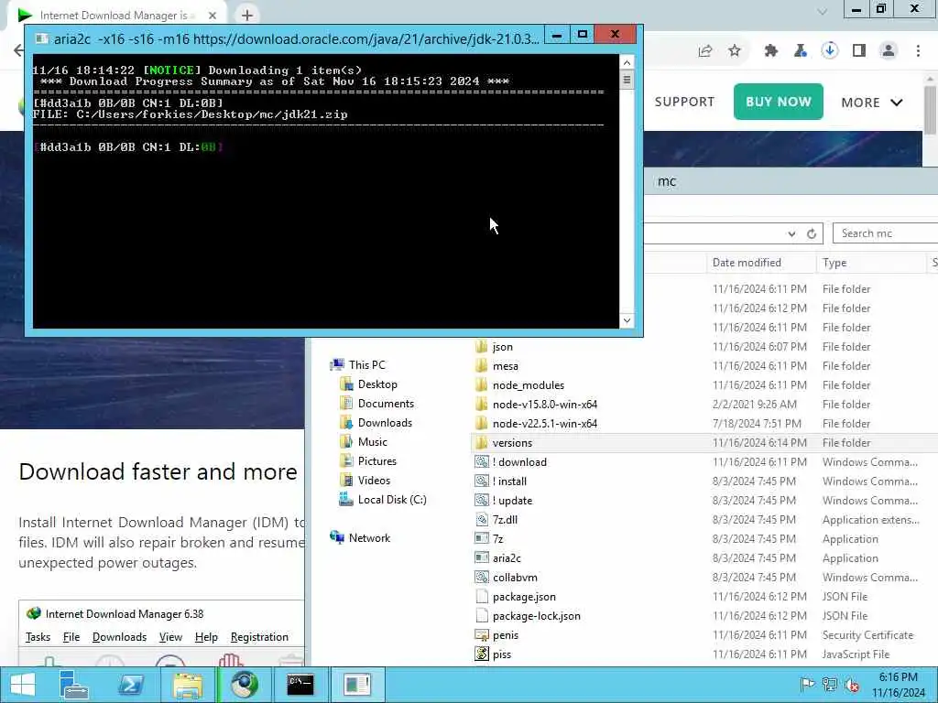The height and width of the screenshot is (703, 938).
Task: Click aria2c console scroll up arrow
Action: pos(627,62)
